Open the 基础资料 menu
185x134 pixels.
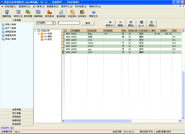pos(24,6)
